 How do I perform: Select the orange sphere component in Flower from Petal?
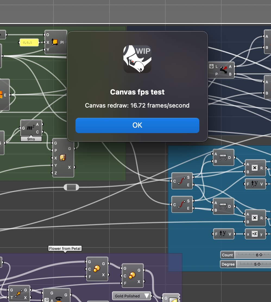(x=97, y=269)
